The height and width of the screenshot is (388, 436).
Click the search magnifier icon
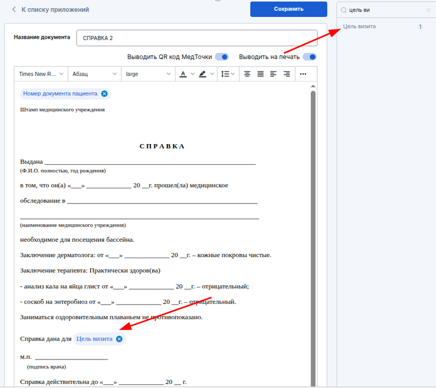click(344, 10)
